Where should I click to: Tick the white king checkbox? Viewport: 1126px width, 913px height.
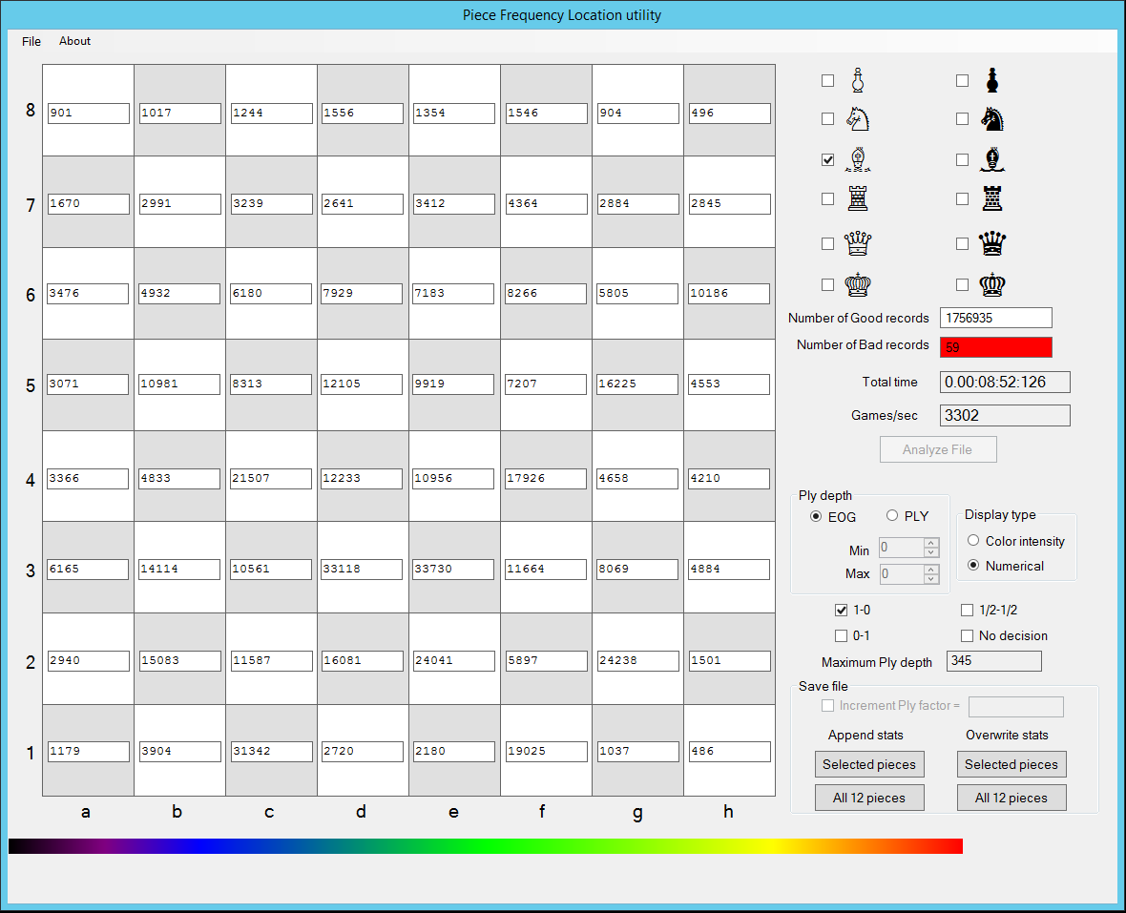point(828,285)
